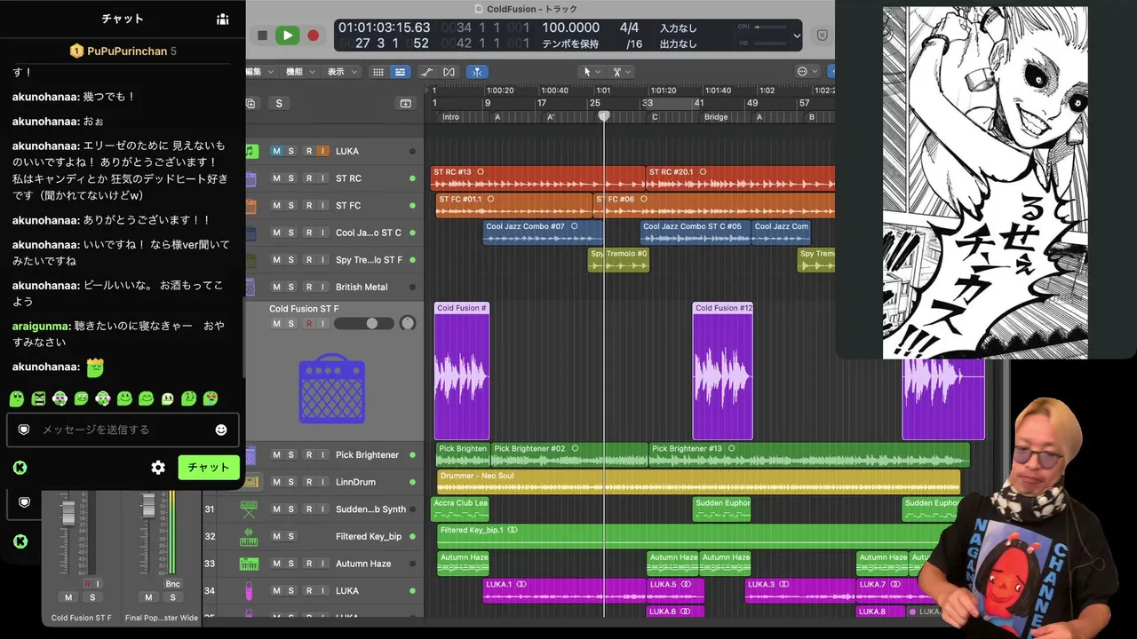Toggle the blue catch playhead button
This screenshot has width=1137, height=639.
click(x=477, y=72)
